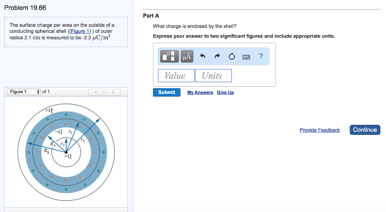Click the spherical shell figure image
386x212 pixels.
[66, 152]
